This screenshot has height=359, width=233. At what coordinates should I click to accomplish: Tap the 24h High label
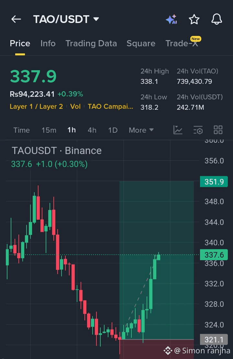[x=154, y=71]
